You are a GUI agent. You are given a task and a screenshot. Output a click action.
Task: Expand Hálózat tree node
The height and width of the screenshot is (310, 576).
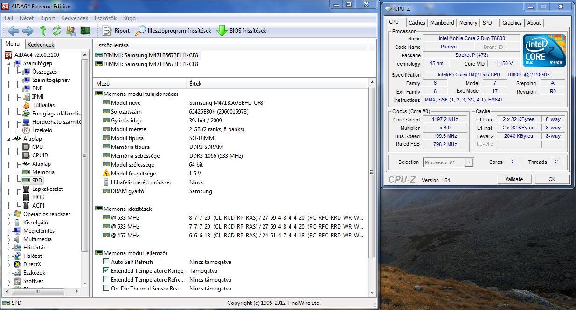tap(9, 256)
